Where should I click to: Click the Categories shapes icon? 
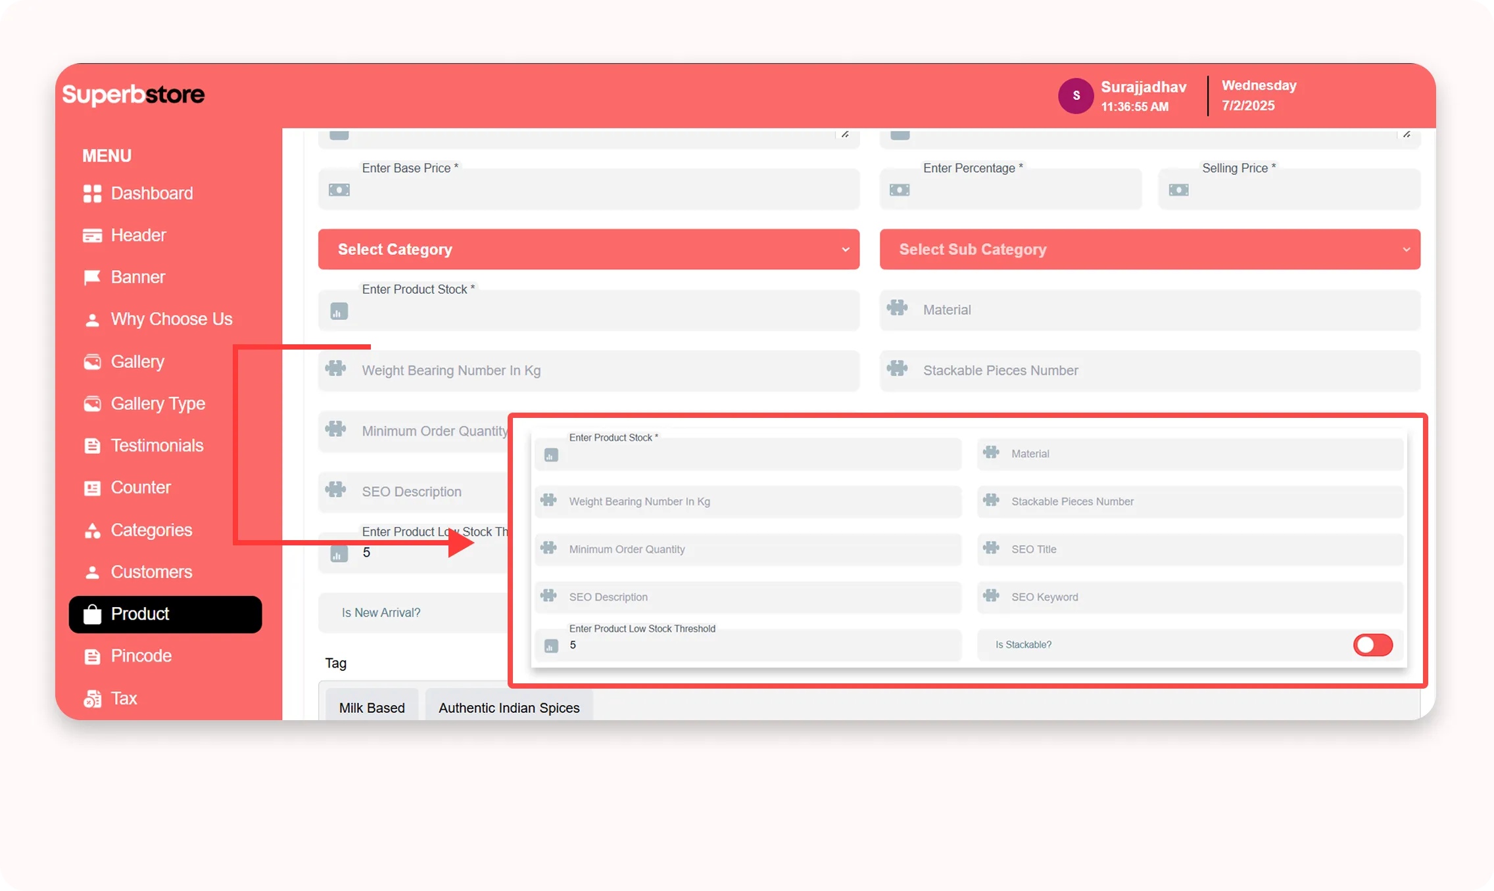click(x=92, y=531)
